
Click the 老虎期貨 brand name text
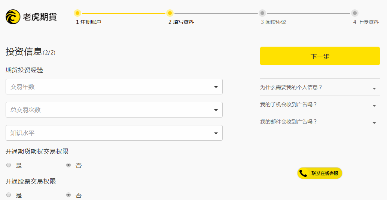pyautogui.click(x=40, y=17)
